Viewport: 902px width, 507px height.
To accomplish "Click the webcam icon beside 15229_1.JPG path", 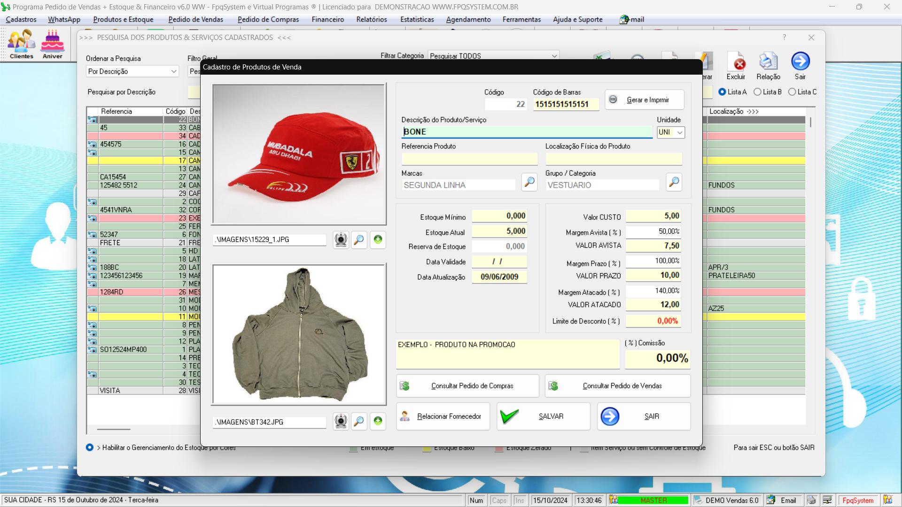I will click(x=341, y=239).
